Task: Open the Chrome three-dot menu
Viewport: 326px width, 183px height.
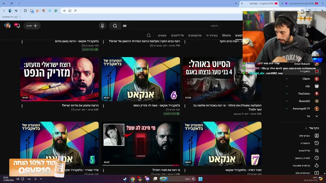Action: (4, 11)
